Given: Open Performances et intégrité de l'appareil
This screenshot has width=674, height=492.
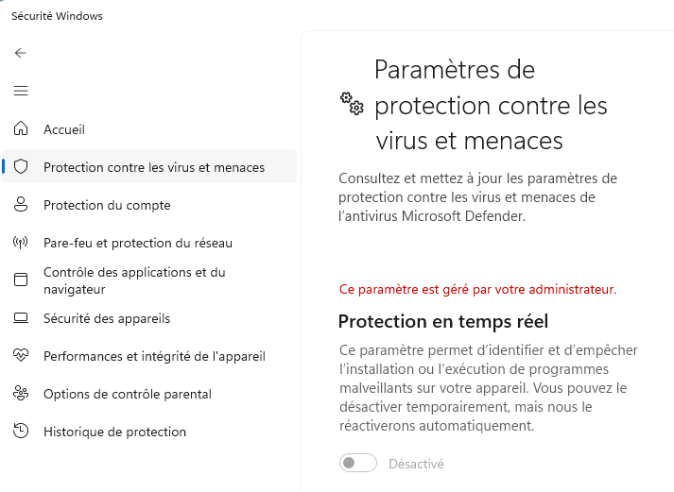Looking at the screenshot, I should [x=154, y=356].
